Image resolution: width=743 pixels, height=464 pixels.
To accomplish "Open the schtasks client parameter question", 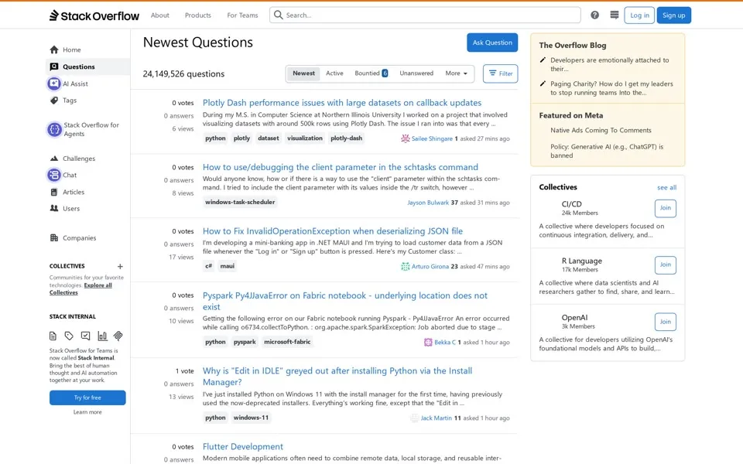I will (x=341, y=167).
